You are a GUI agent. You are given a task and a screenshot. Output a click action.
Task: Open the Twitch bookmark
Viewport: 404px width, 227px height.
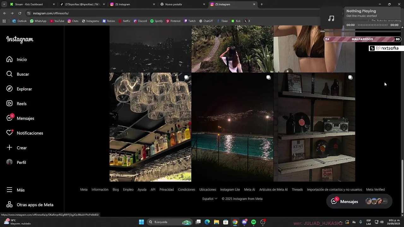point(190,21)
